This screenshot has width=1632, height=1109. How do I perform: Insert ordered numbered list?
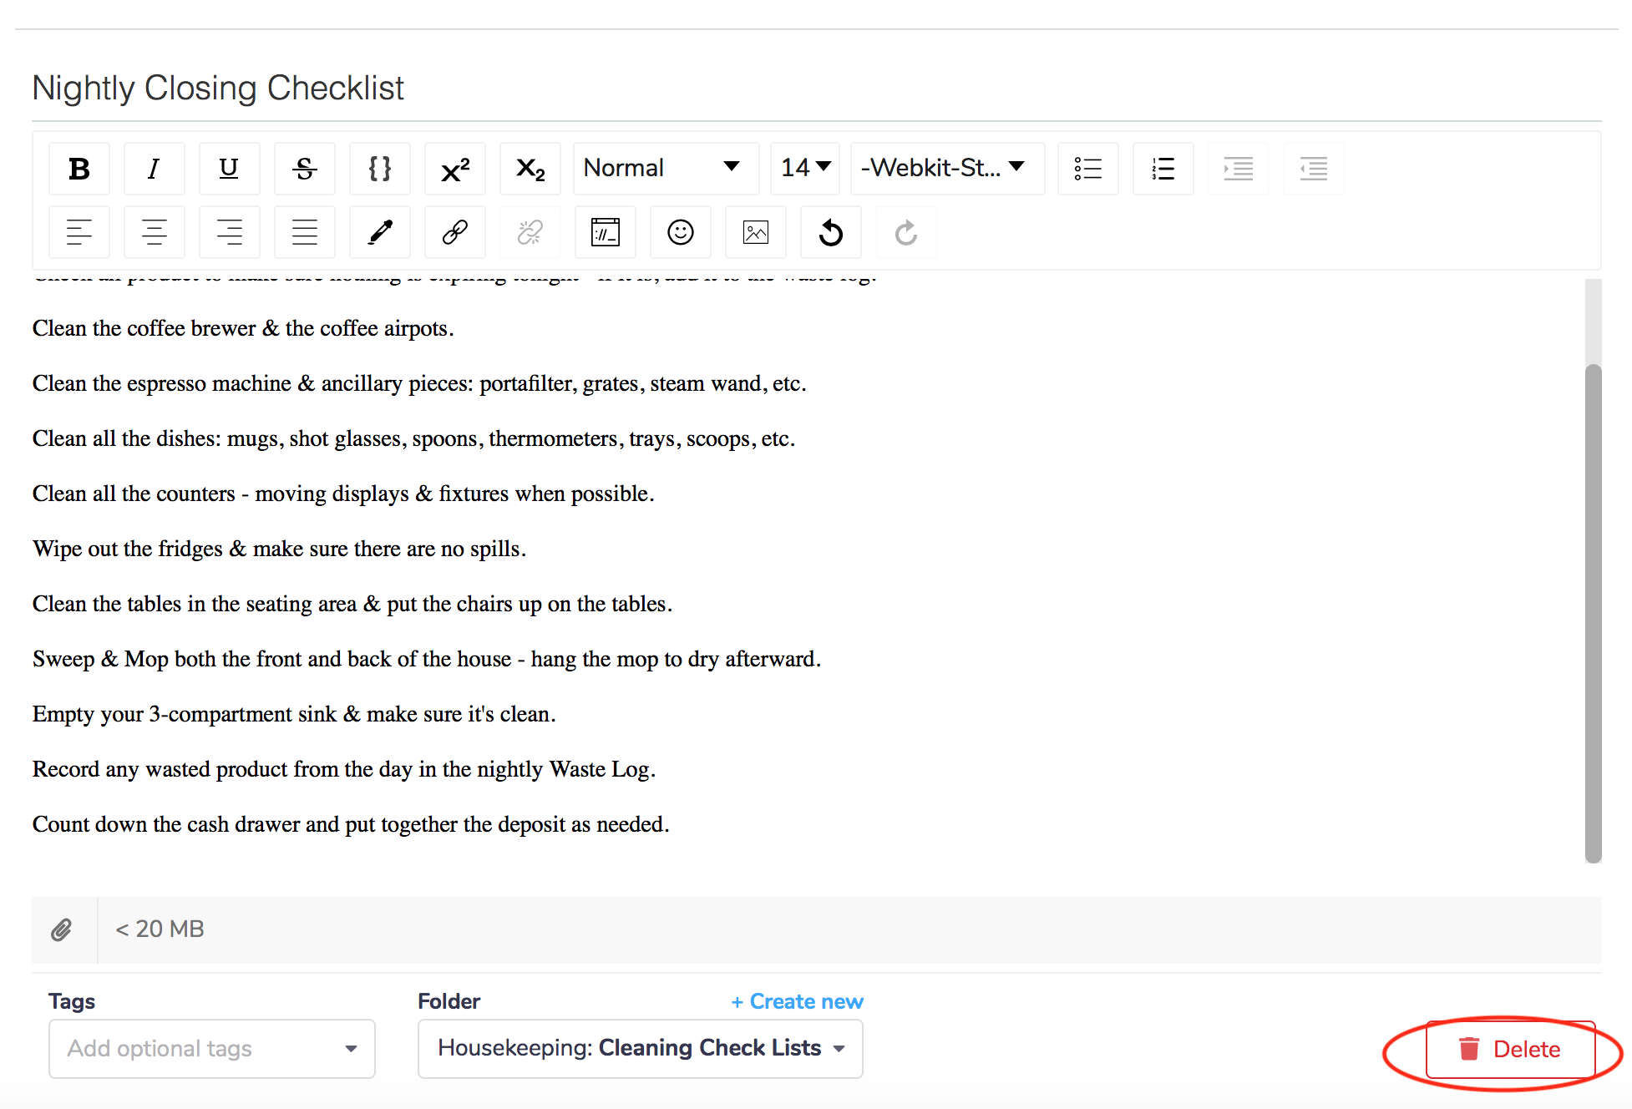point(1163,169)
